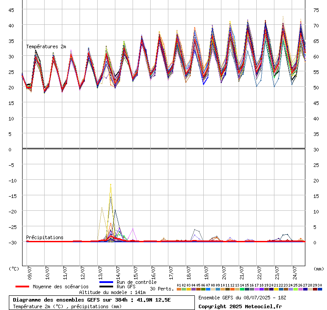Click the blue Run de contrôle legend line

[x=106, y=282]
